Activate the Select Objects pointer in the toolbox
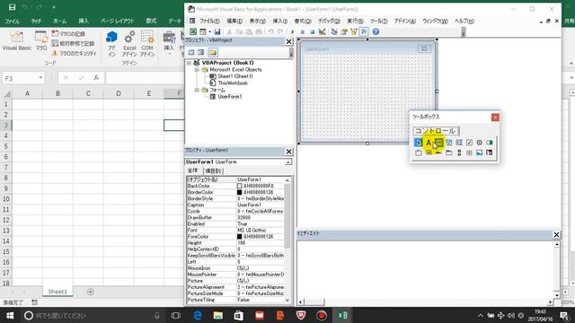Viewport: 575px width, 323px height. click(x=419, y=143)
